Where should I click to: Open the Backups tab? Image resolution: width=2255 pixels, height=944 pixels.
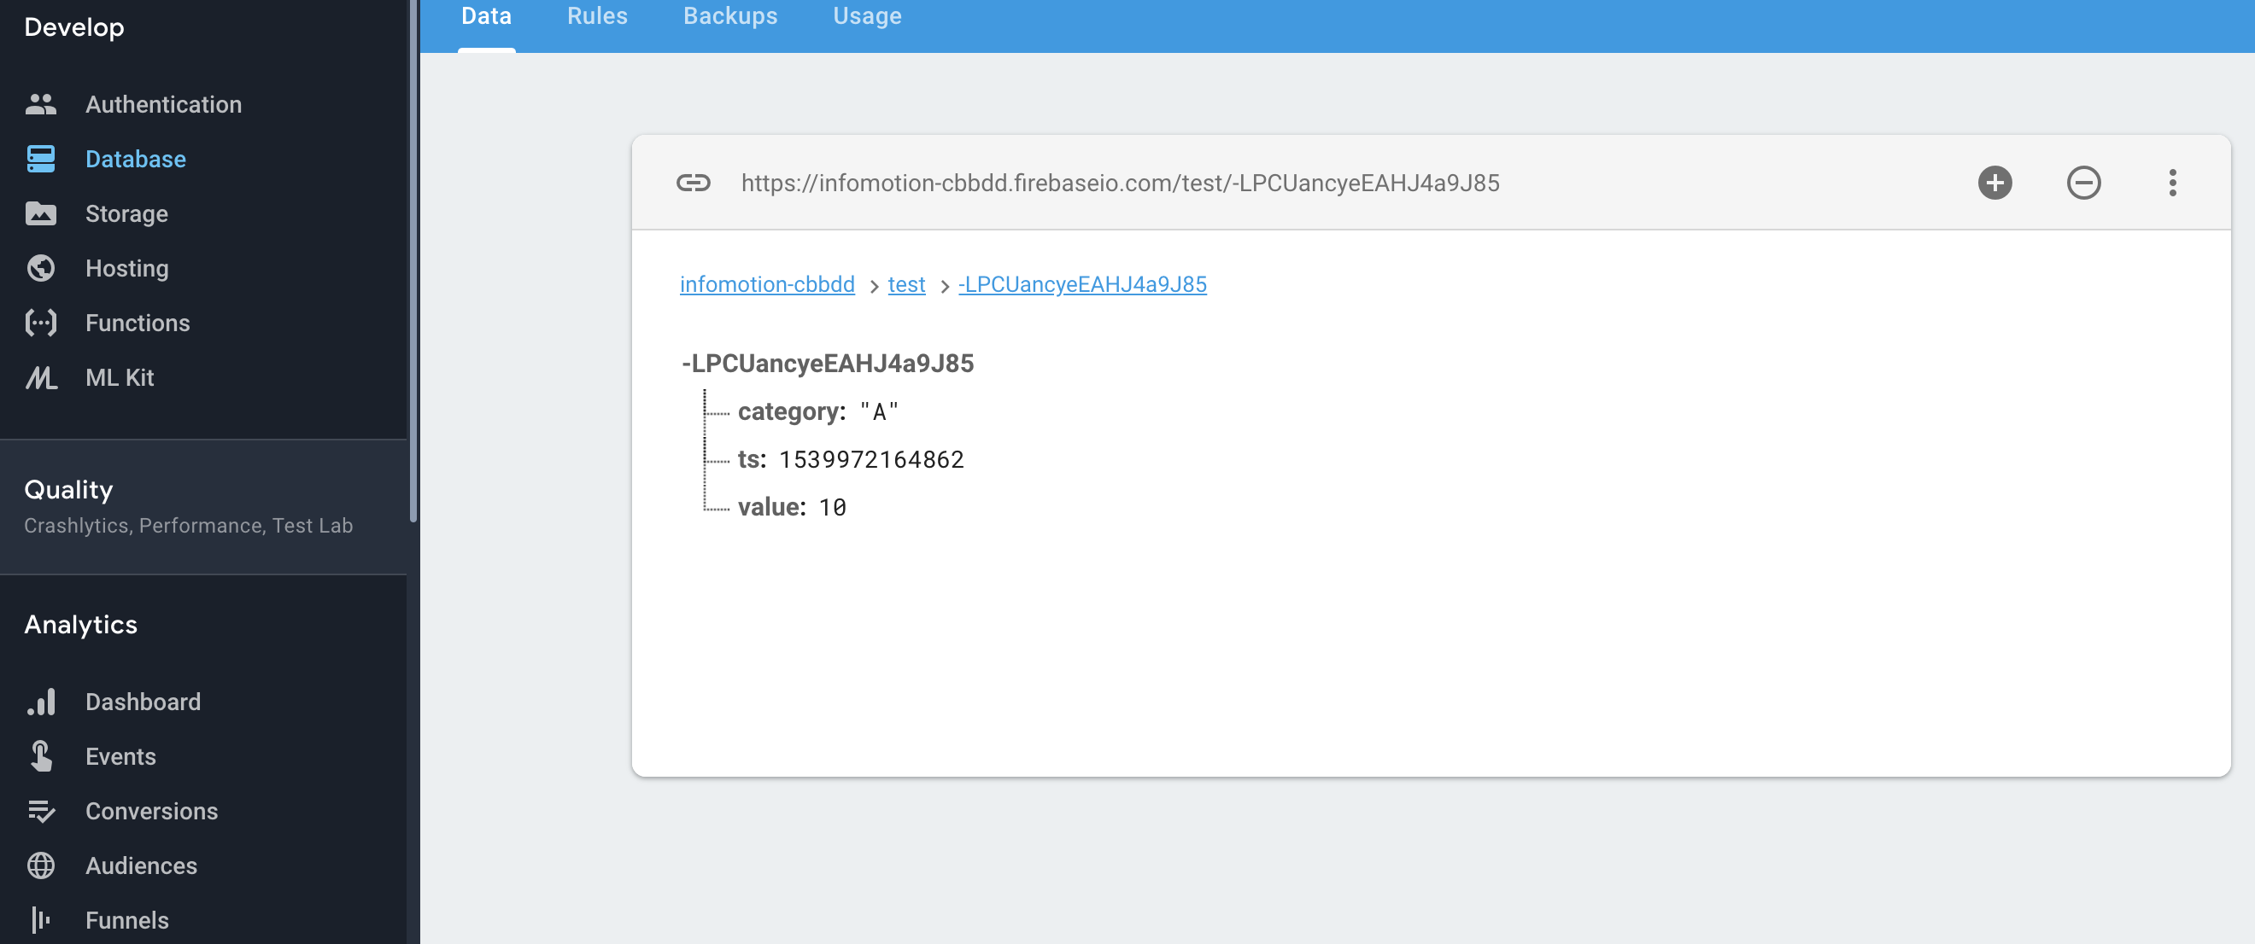tap(730, 15)
